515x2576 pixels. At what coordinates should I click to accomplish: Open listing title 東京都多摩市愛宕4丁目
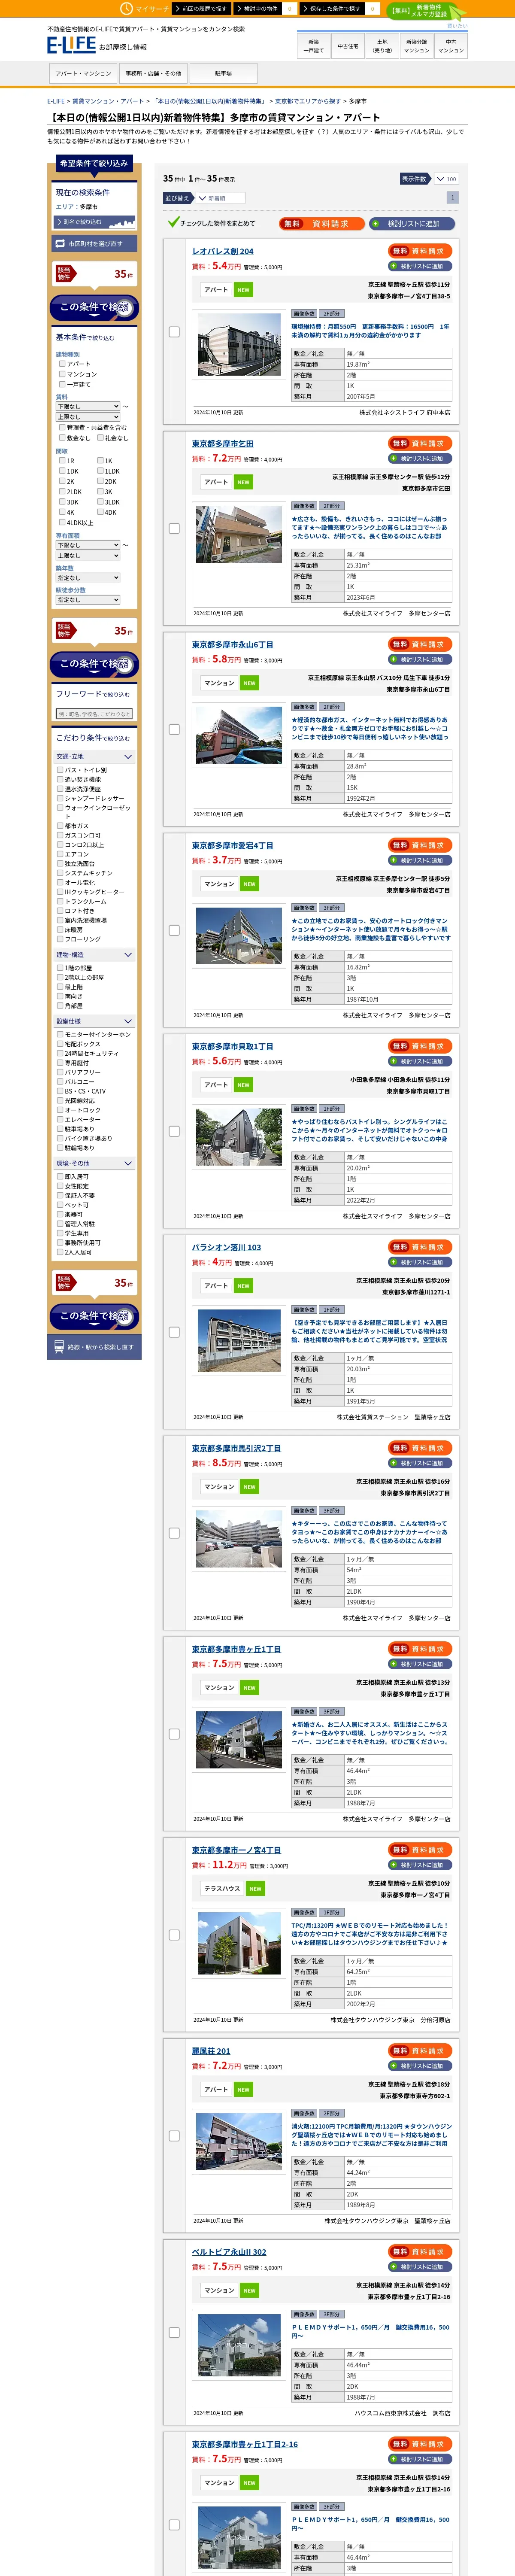(x=232, y=846)
